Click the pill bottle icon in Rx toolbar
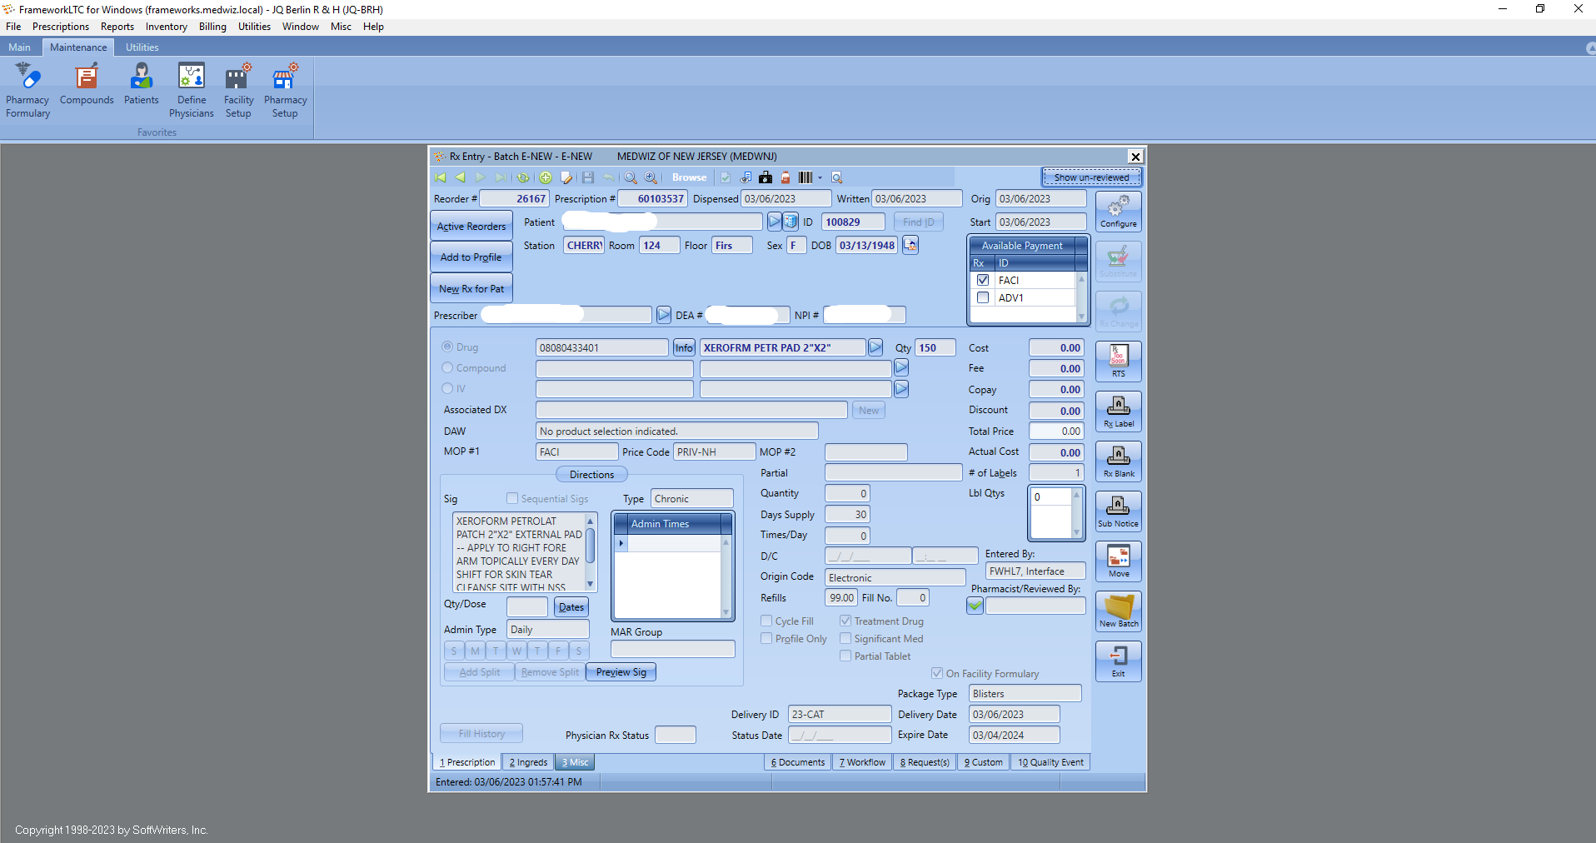This screenshot has height=843, width=1596. 785,177
